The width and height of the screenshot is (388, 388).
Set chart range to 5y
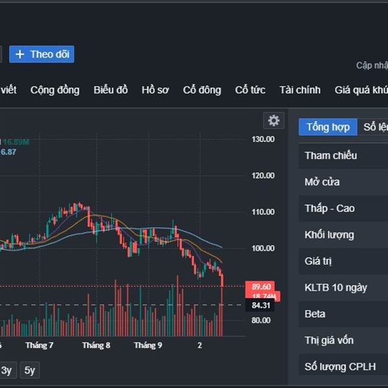coord(29,371)
